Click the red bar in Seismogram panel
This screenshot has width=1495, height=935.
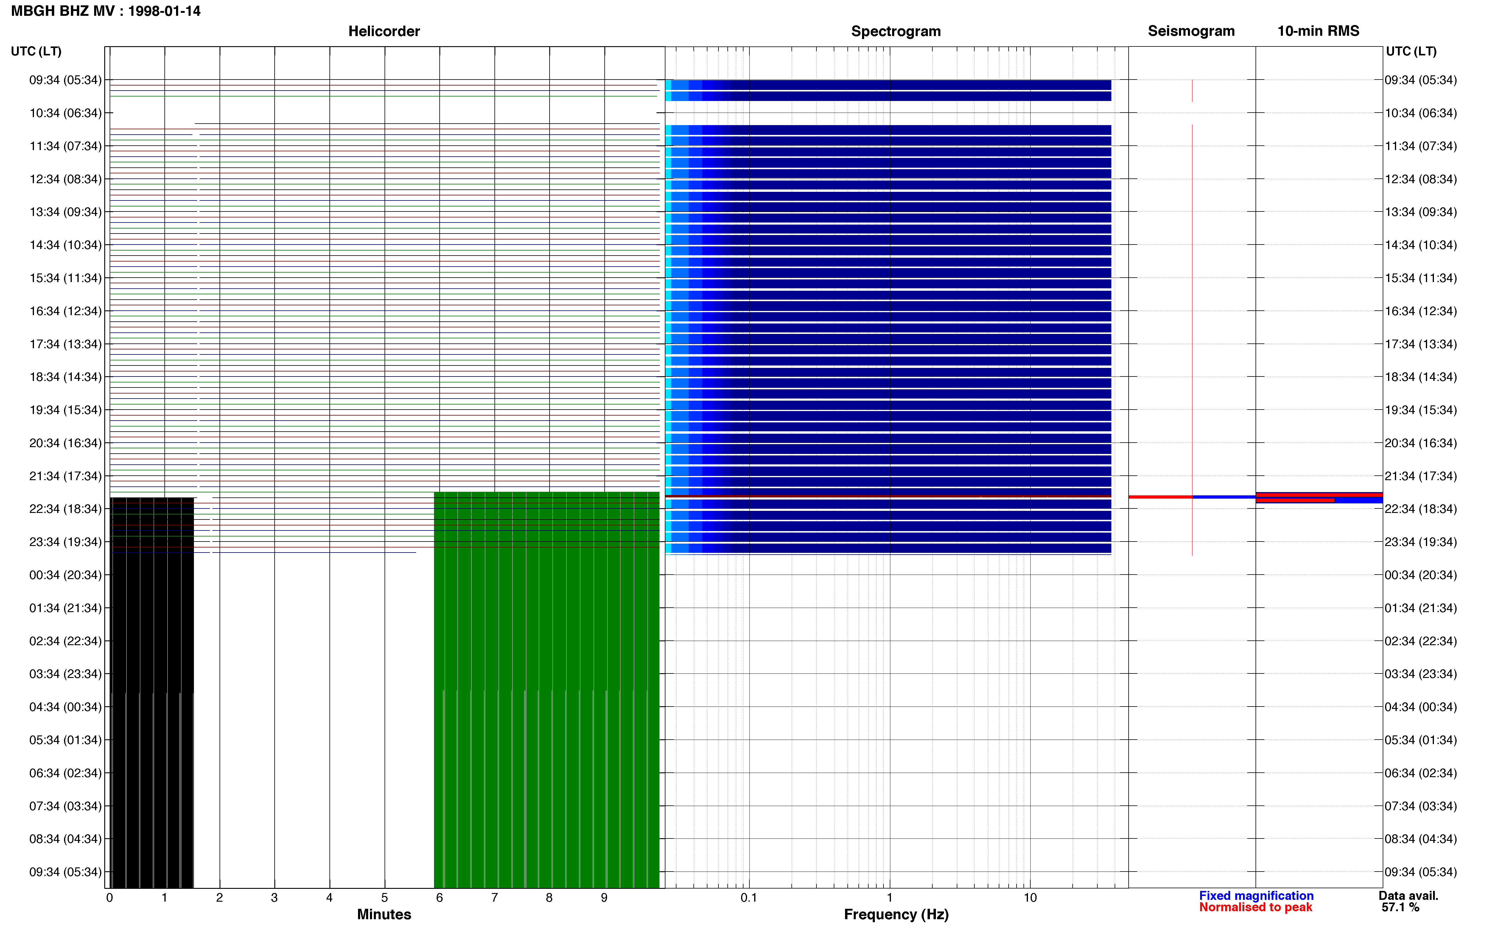1160,497
